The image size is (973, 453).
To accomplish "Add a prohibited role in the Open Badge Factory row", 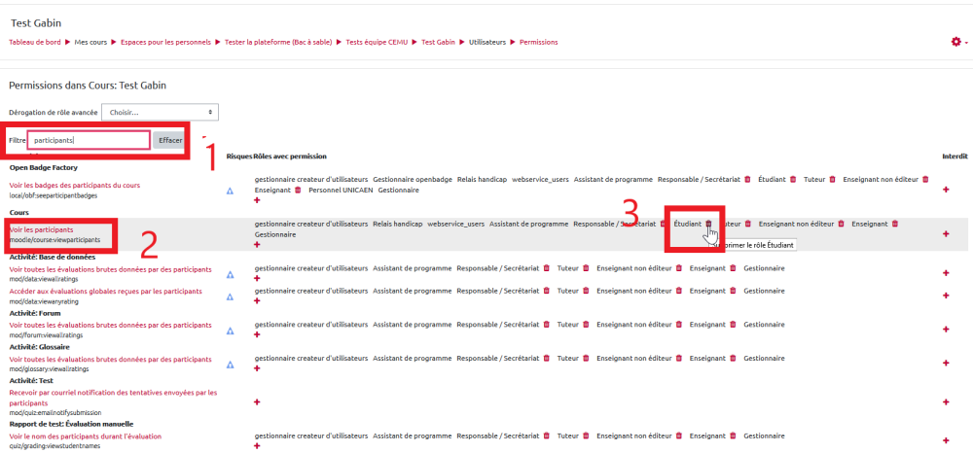I will pyautogui.click(x=946, y=190).
